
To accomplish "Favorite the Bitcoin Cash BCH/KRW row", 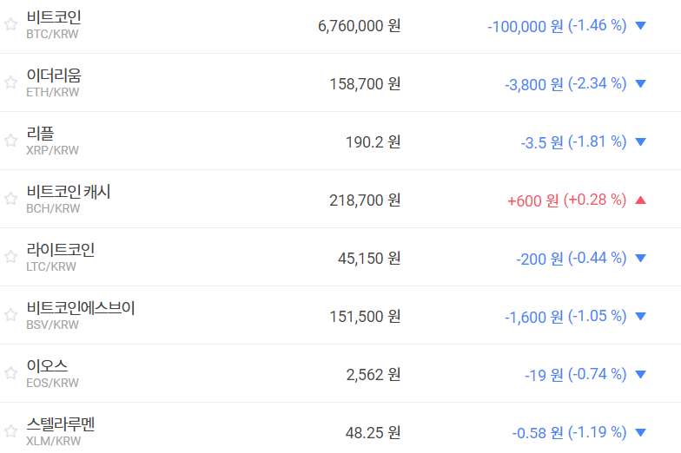I will pyautogui.click(x=10, y=199).
